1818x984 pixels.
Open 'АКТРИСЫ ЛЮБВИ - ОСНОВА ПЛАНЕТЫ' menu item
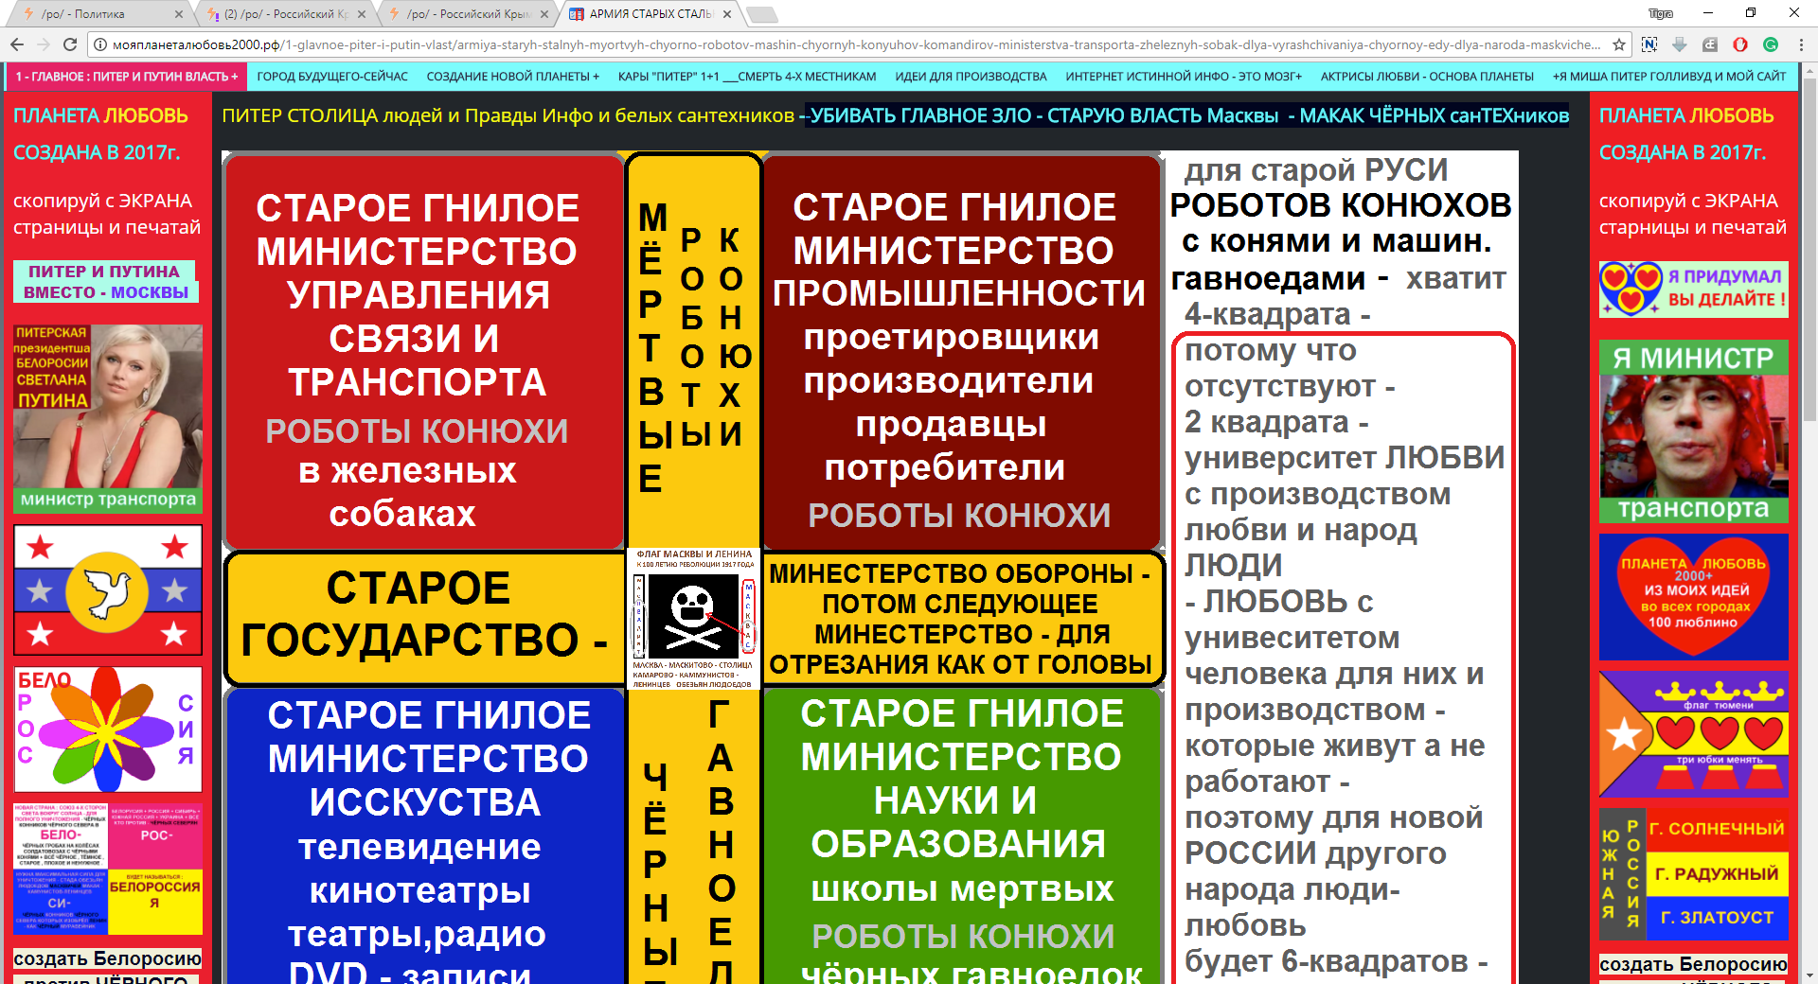(1427, 77)
